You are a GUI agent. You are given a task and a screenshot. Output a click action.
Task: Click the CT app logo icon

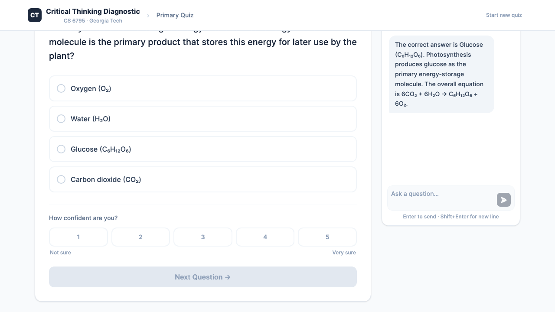[x=35, y=15]
